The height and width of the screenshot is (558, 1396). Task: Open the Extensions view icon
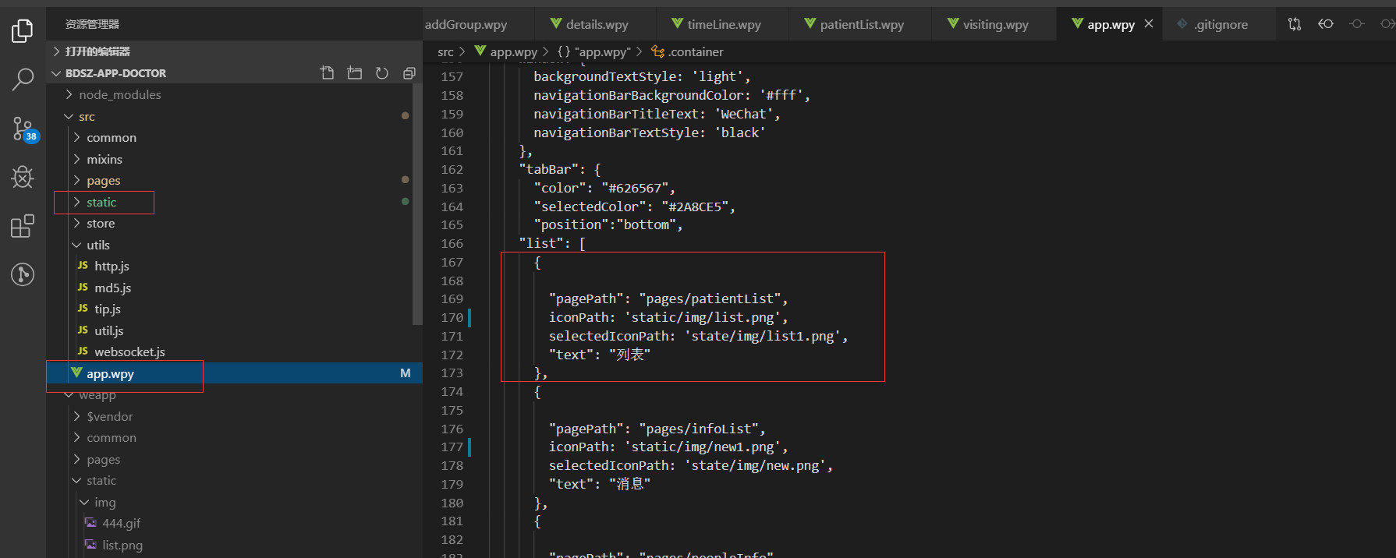(x=23, y=226)
